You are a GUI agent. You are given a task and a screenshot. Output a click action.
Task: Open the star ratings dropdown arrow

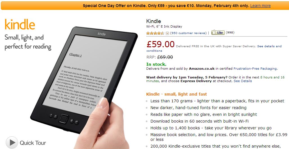pos(167,33)
